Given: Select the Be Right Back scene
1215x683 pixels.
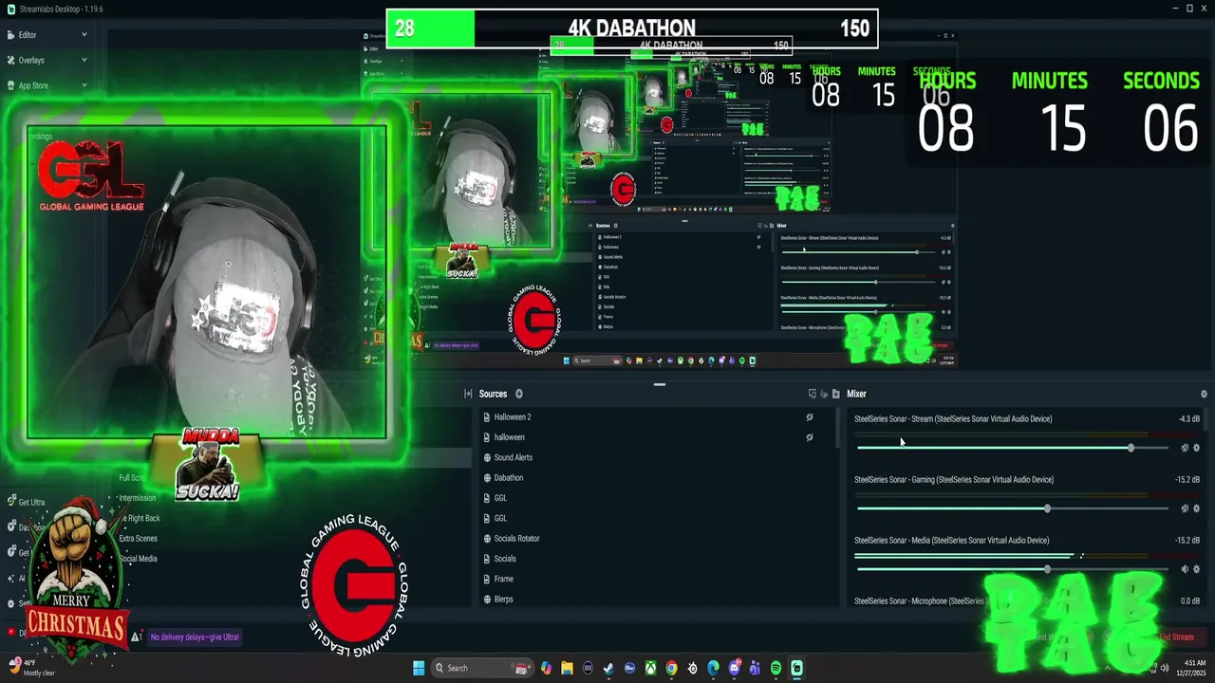Looking at the screenshot, I should (142, 519).
